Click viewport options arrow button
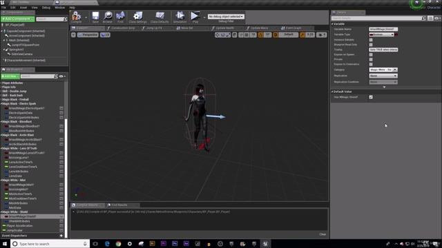The image size is (442, 248). (x=73, y=35)
